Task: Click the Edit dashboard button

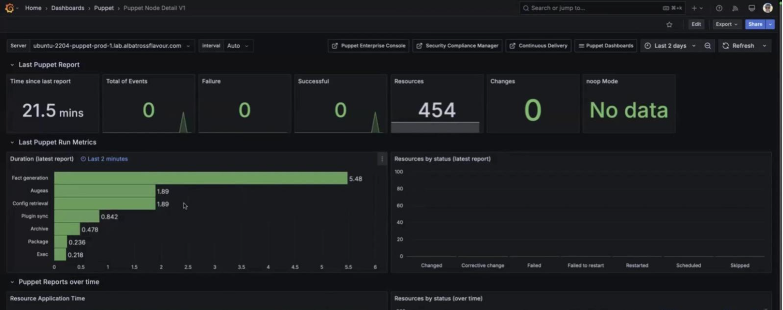Action: click(x=696, y=24)
